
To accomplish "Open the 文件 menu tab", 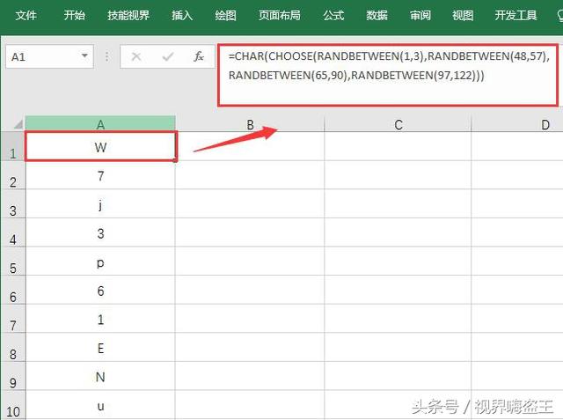I will coord(26,15).
